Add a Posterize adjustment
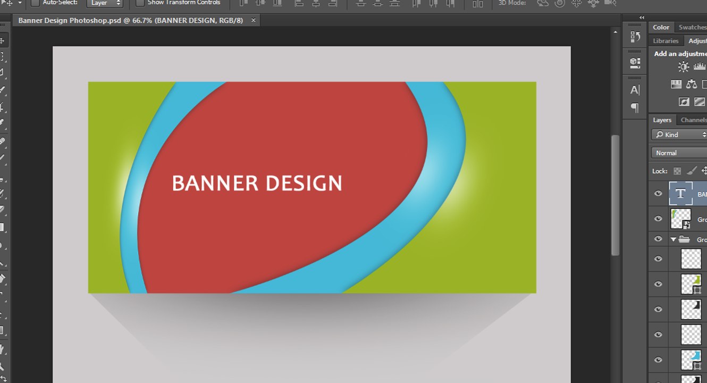Image resolution: width=707 pixels, height=383 pixels. (x=700, y=102)
